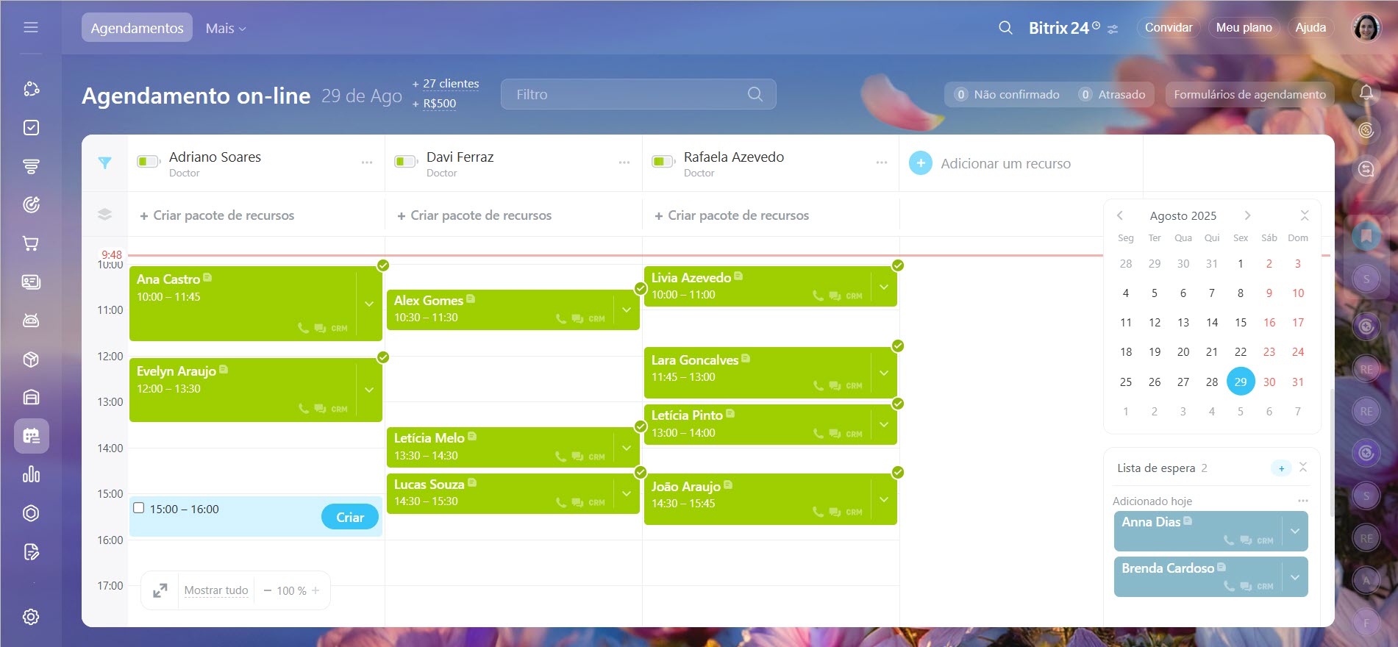Viewport: 1398px width, 647px height.
Task: Click the plus icon to add a resource
Action: (x=920, y=163)
